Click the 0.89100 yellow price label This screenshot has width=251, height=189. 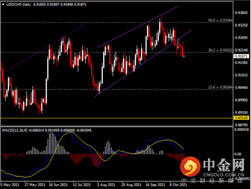[241, 118]
